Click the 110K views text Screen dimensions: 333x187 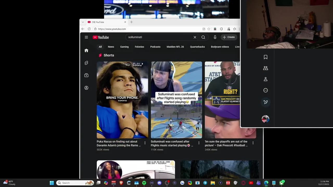pyautogui.click(x=157, y=150)
